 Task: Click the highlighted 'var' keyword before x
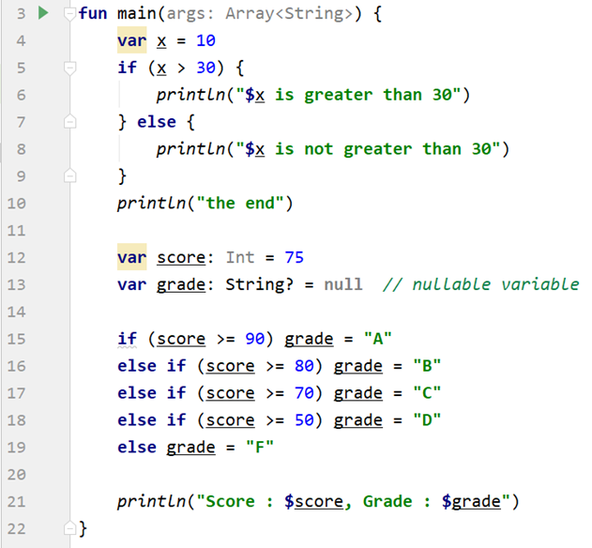(132, 41)
